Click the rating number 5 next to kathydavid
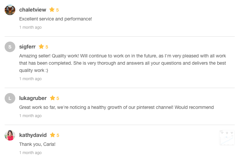Image resolution: width=239 pixels, height=160 pixels. 58,135
